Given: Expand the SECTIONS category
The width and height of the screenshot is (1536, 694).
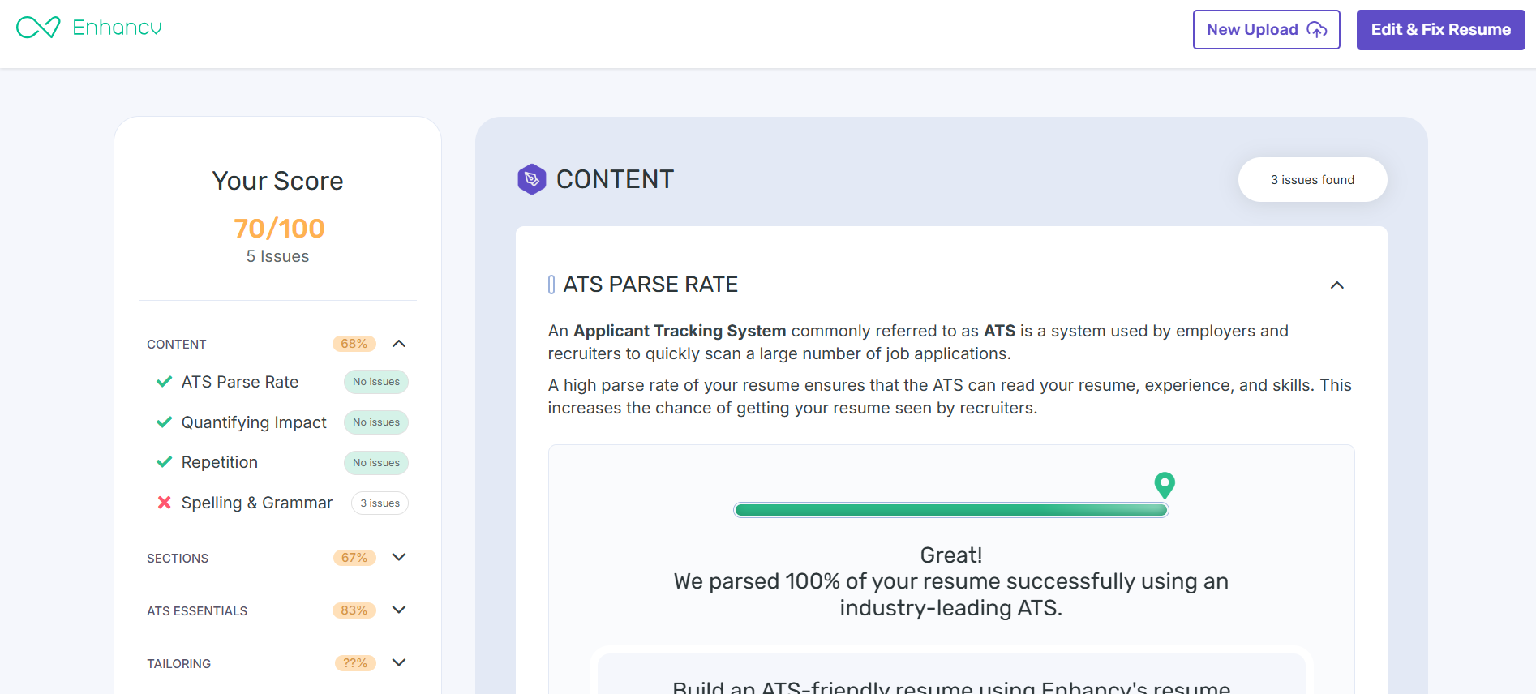Looking at the screenshot, I should pos(398,558).
